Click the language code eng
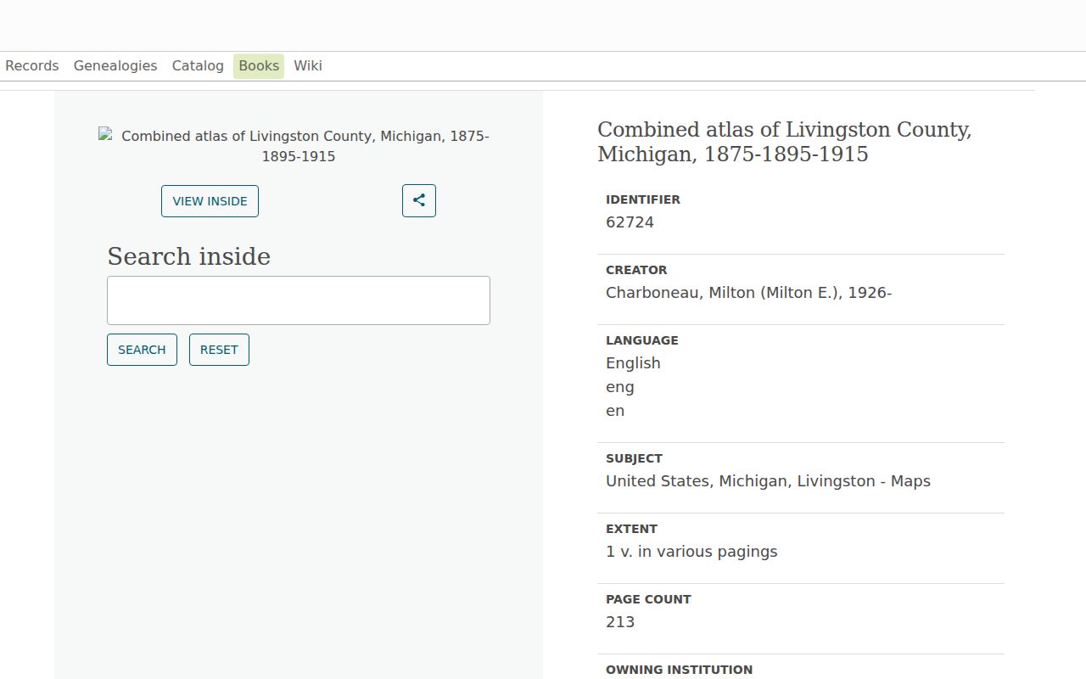The image size is (1086, 679). tap(620, 387)
